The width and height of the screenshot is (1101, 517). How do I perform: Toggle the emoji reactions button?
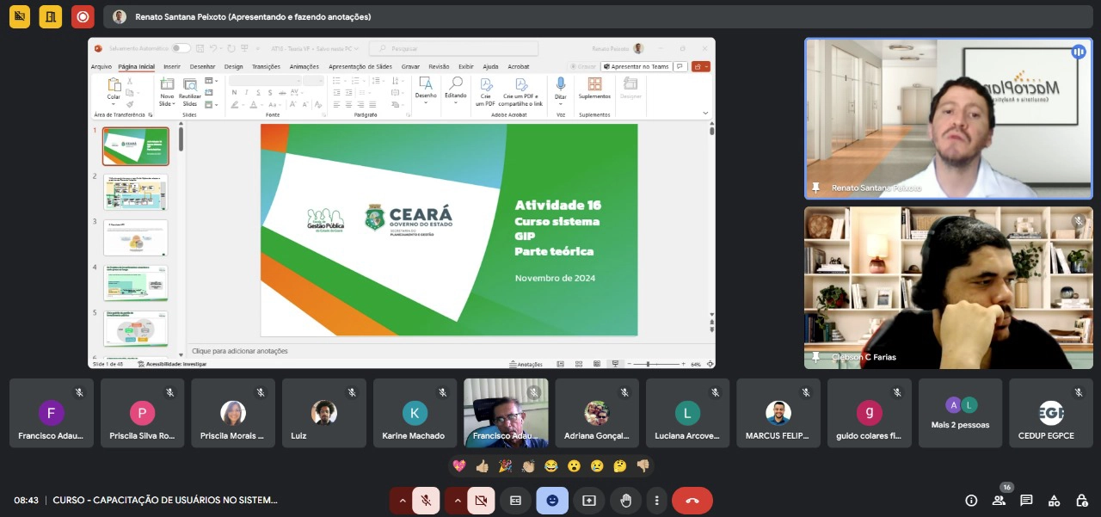click(x=552, y=500)
